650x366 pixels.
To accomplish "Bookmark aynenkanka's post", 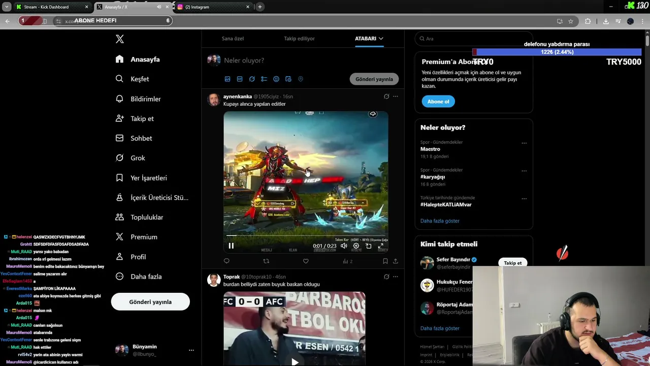I will tap(385, 261).
